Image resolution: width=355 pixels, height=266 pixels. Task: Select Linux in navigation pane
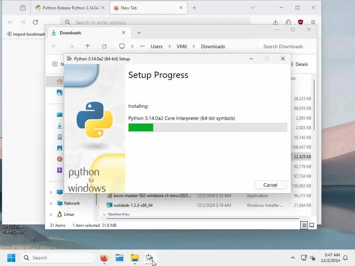click(69, 214)
